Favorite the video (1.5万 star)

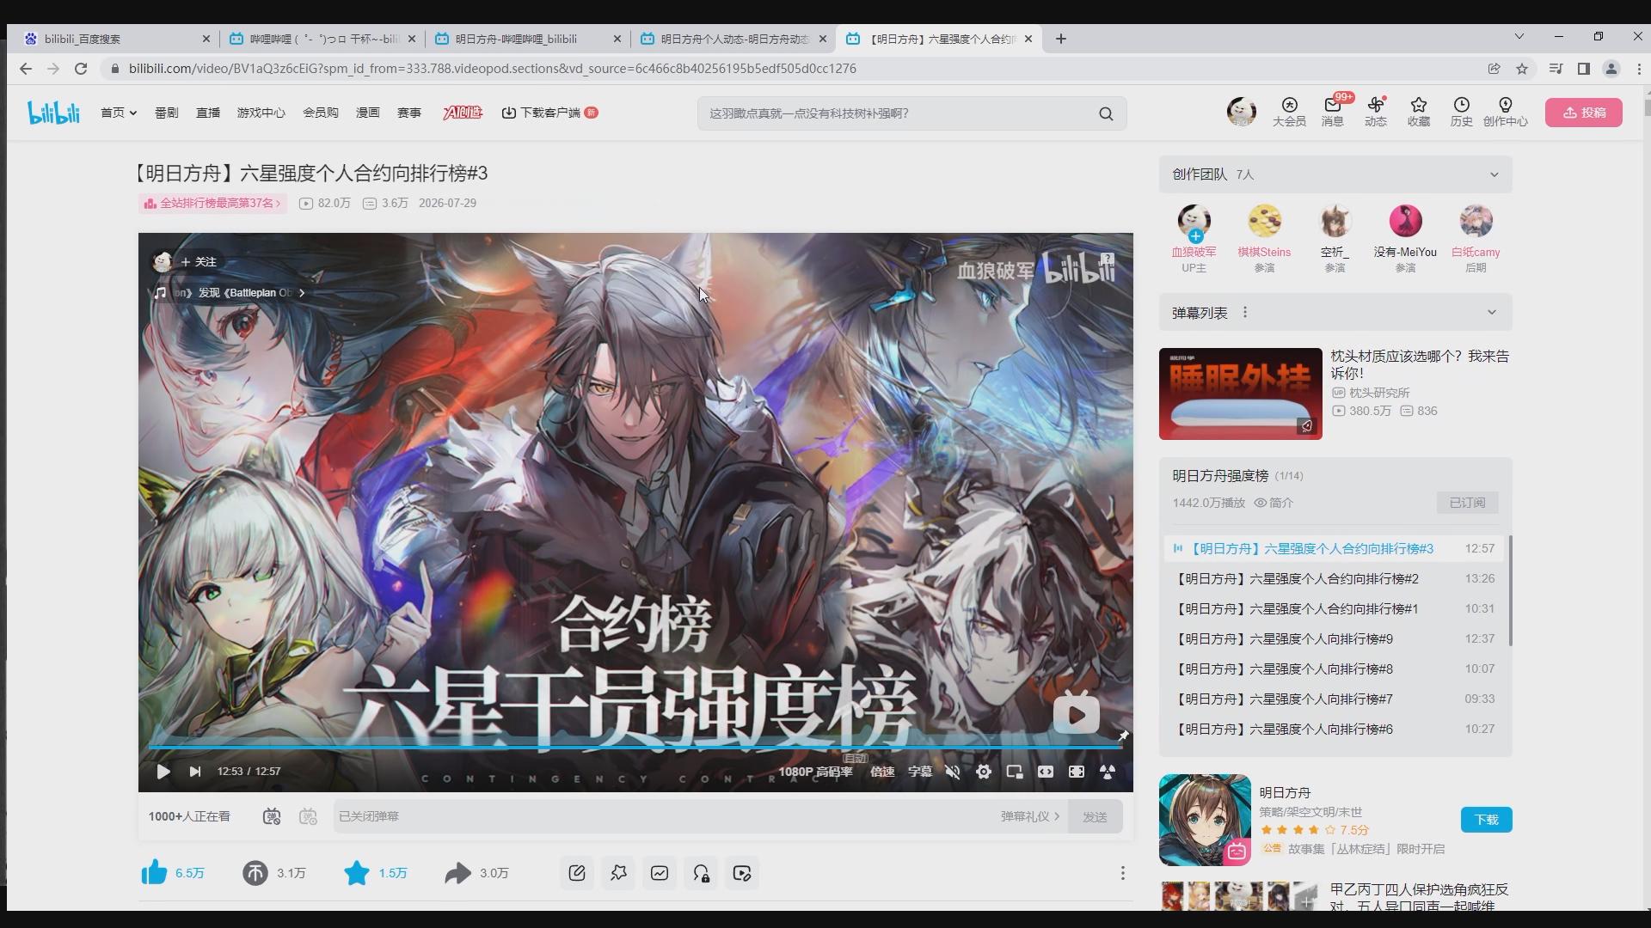[x=376, y=873]
